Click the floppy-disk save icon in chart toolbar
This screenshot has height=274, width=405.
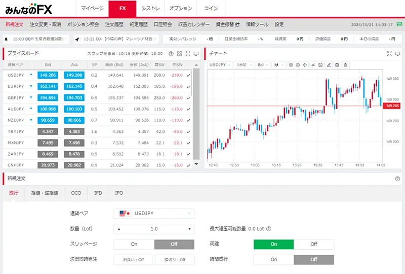321,65
